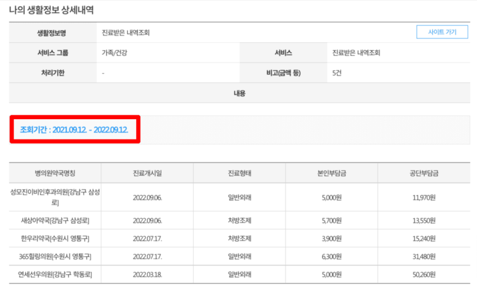Select the 한우리약국 row name
477x289 pixels.
click(55, 238)
